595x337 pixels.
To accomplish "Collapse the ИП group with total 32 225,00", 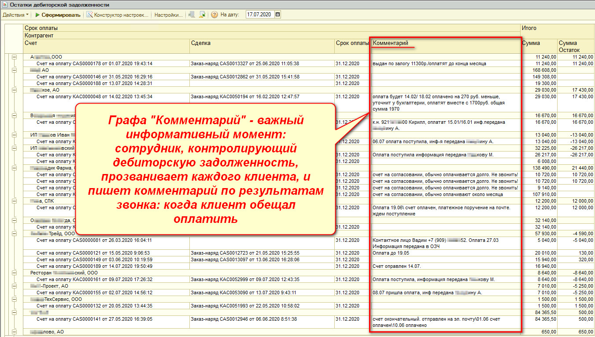I will [14, 148].
